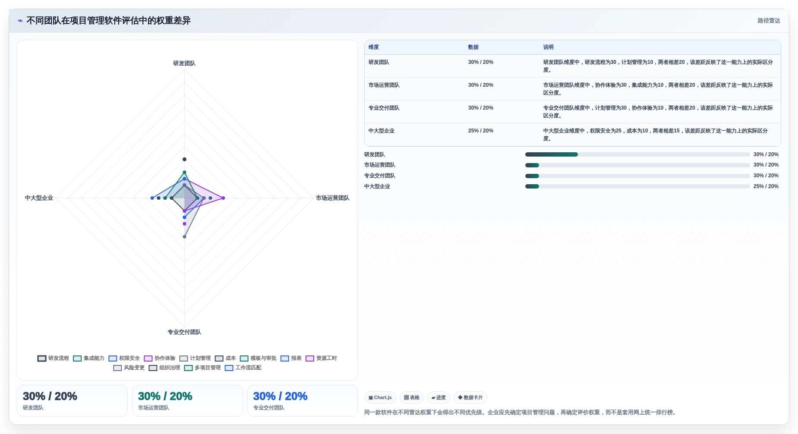This screenshot has width=798, height=434.
Task: Click the 专业交付团队 radar axis label
Action: (184, 332)
